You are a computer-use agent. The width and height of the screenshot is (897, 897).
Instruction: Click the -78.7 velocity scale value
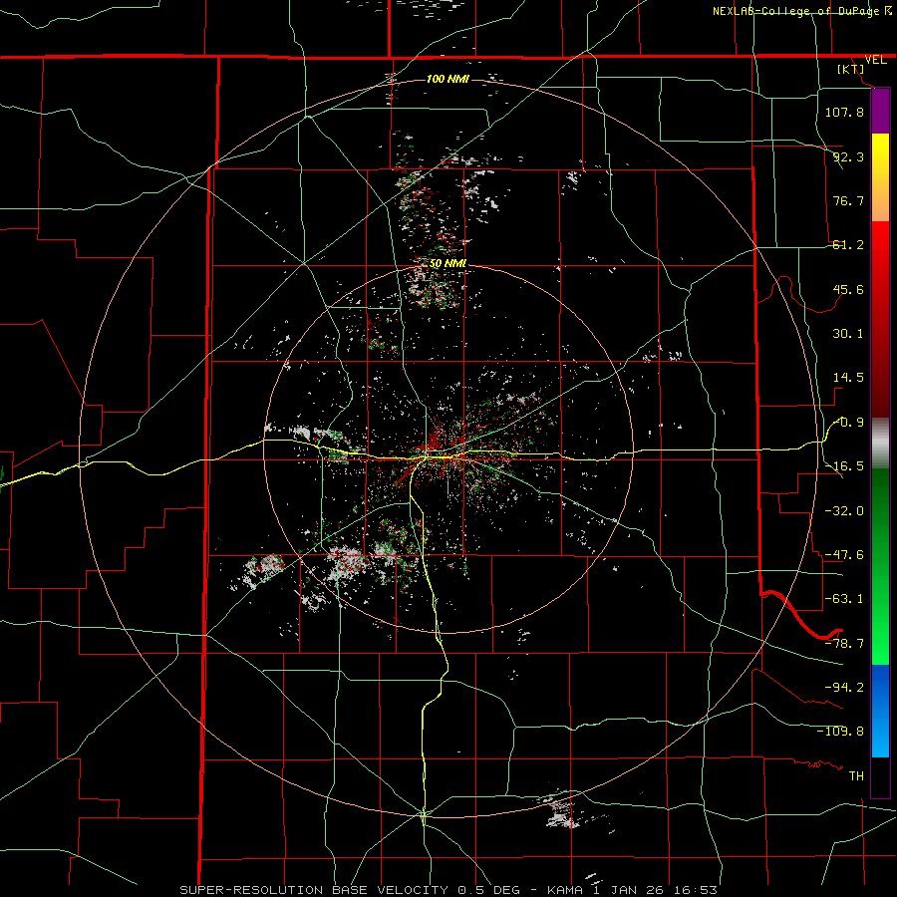(x=844, y=644)
